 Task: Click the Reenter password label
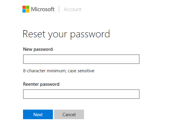41,84
